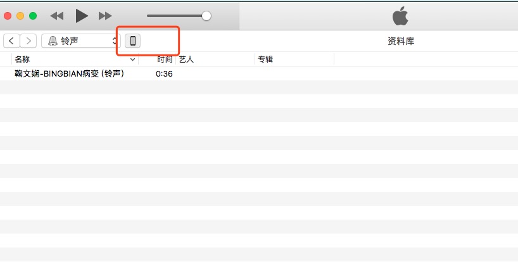Click the Apple logo status display
Screen dimensions: 518x269
pos(400,16)
